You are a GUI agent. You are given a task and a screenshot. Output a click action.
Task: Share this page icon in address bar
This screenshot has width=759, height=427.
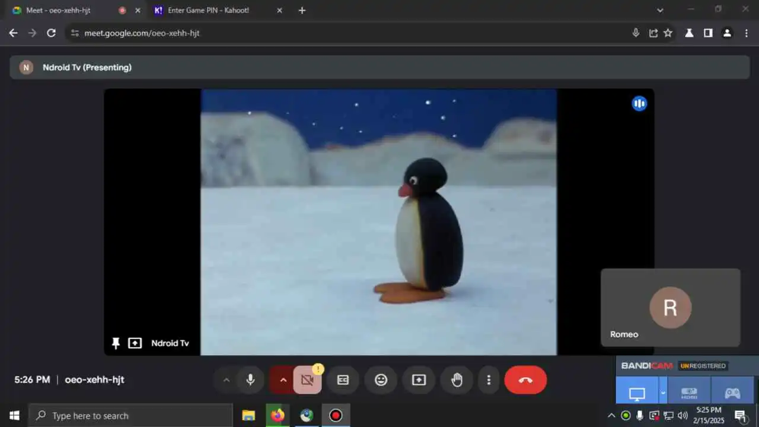tap(653, 33)
